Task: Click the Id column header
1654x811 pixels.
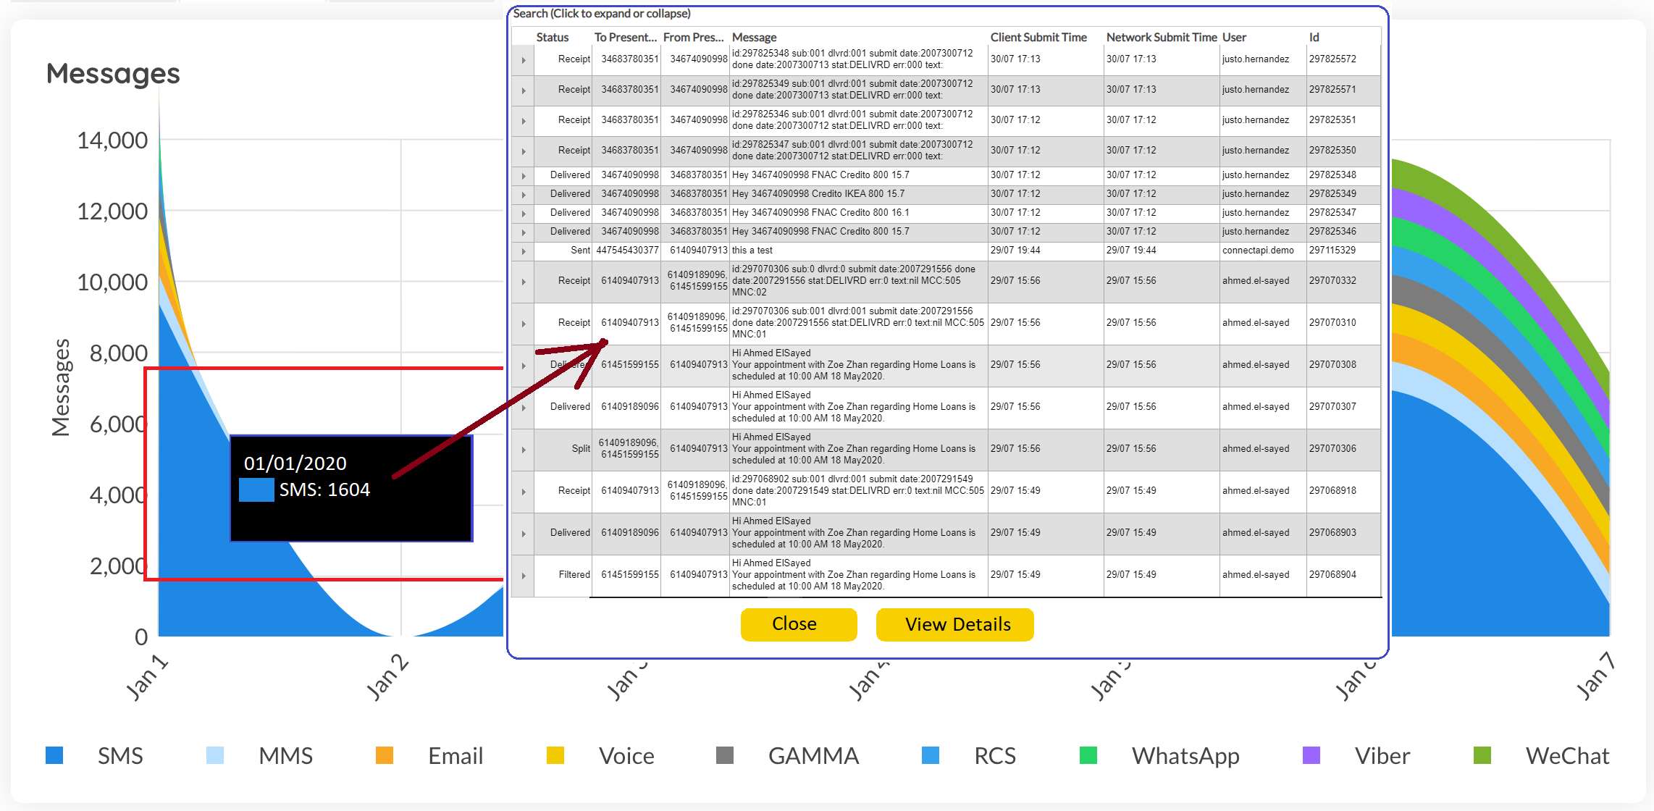Action: pyautogui.click(x=1314, y=38)
